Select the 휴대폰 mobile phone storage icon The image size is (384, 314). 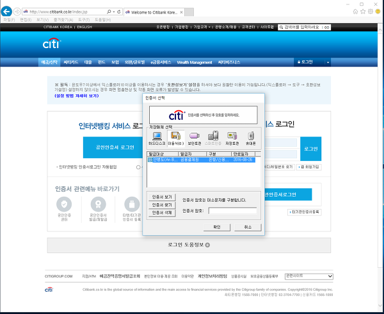click(251, 138)
